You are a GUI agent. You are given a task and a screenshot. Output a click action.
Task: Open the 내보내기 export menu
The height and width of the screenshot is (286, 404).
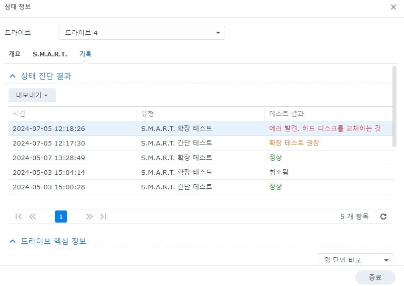(x=32, y=95)
